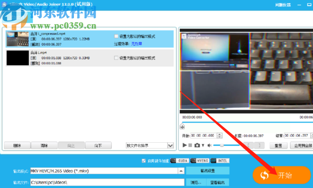Viewport: 313px width, 188px height.
Task: Stop the video preview playback
Action: pyautogui.click(x=190, y=145)
